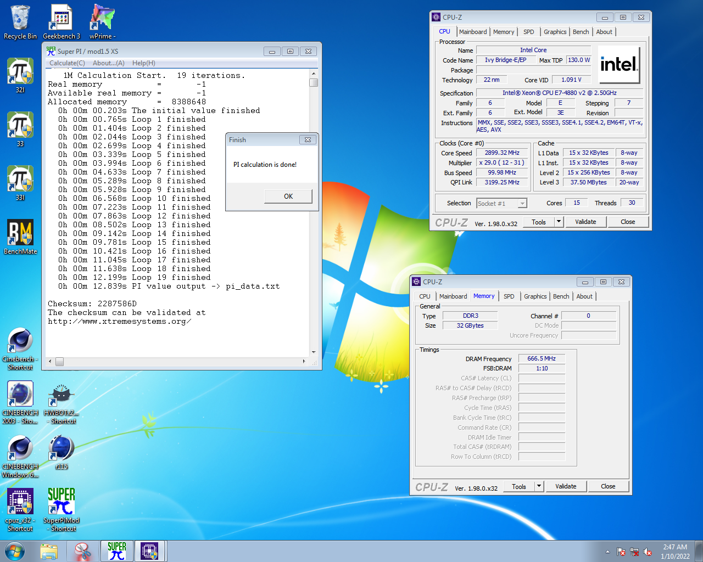Open the muted volume tray icon

648,552
